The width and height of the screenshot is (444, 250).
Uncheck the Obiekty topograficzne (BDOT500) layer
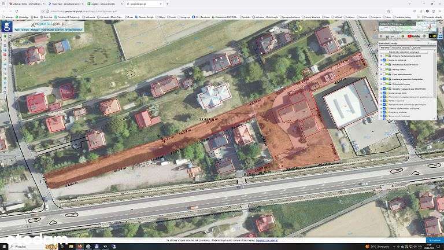(384, 89)
